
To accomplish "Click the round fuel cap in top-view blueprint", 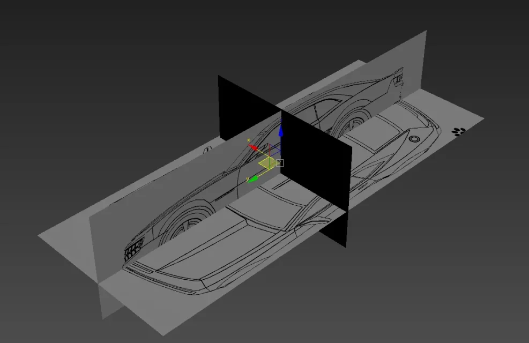I will pyautogui.click(x=414, y=139).
